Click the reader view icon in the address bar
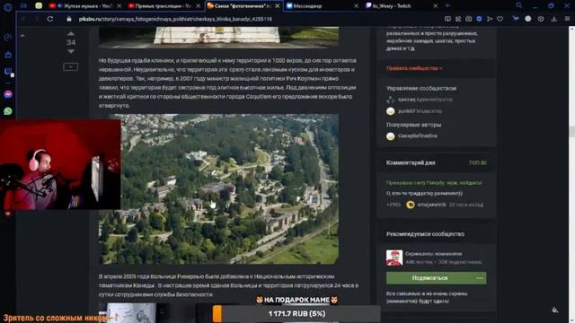Image resolution: width=575 pixels, height=323 pixels. pos(447,19)
